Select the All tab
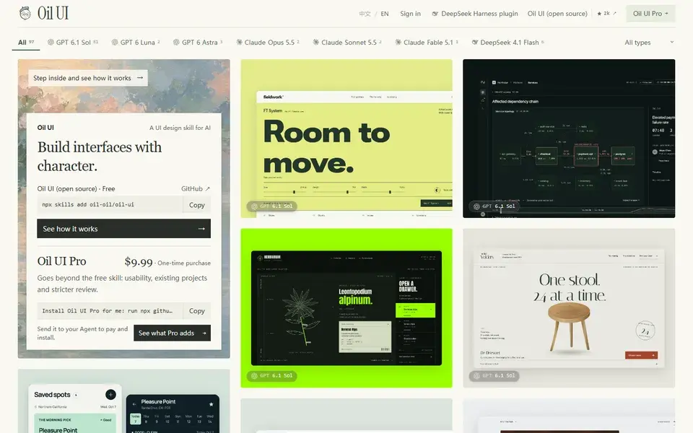 [x=26, y=43]
